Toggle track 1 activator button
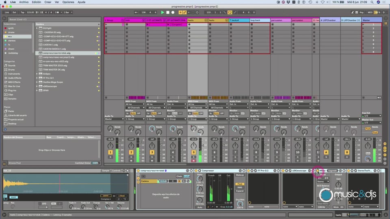This screenshot has width=390, height=219. [x=110, y=152]
